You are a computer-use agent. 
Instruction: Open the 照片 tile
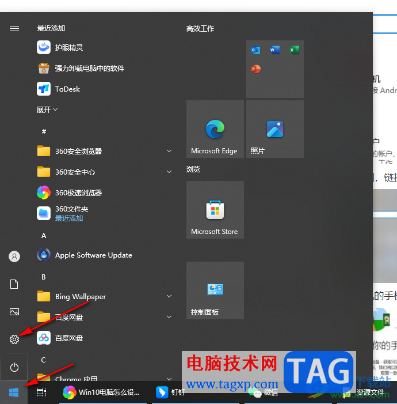pyautogui.click(x=275, y=129)
